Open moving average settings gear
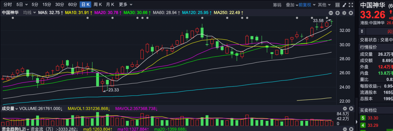Screen dimensions: 393x131 344,13
